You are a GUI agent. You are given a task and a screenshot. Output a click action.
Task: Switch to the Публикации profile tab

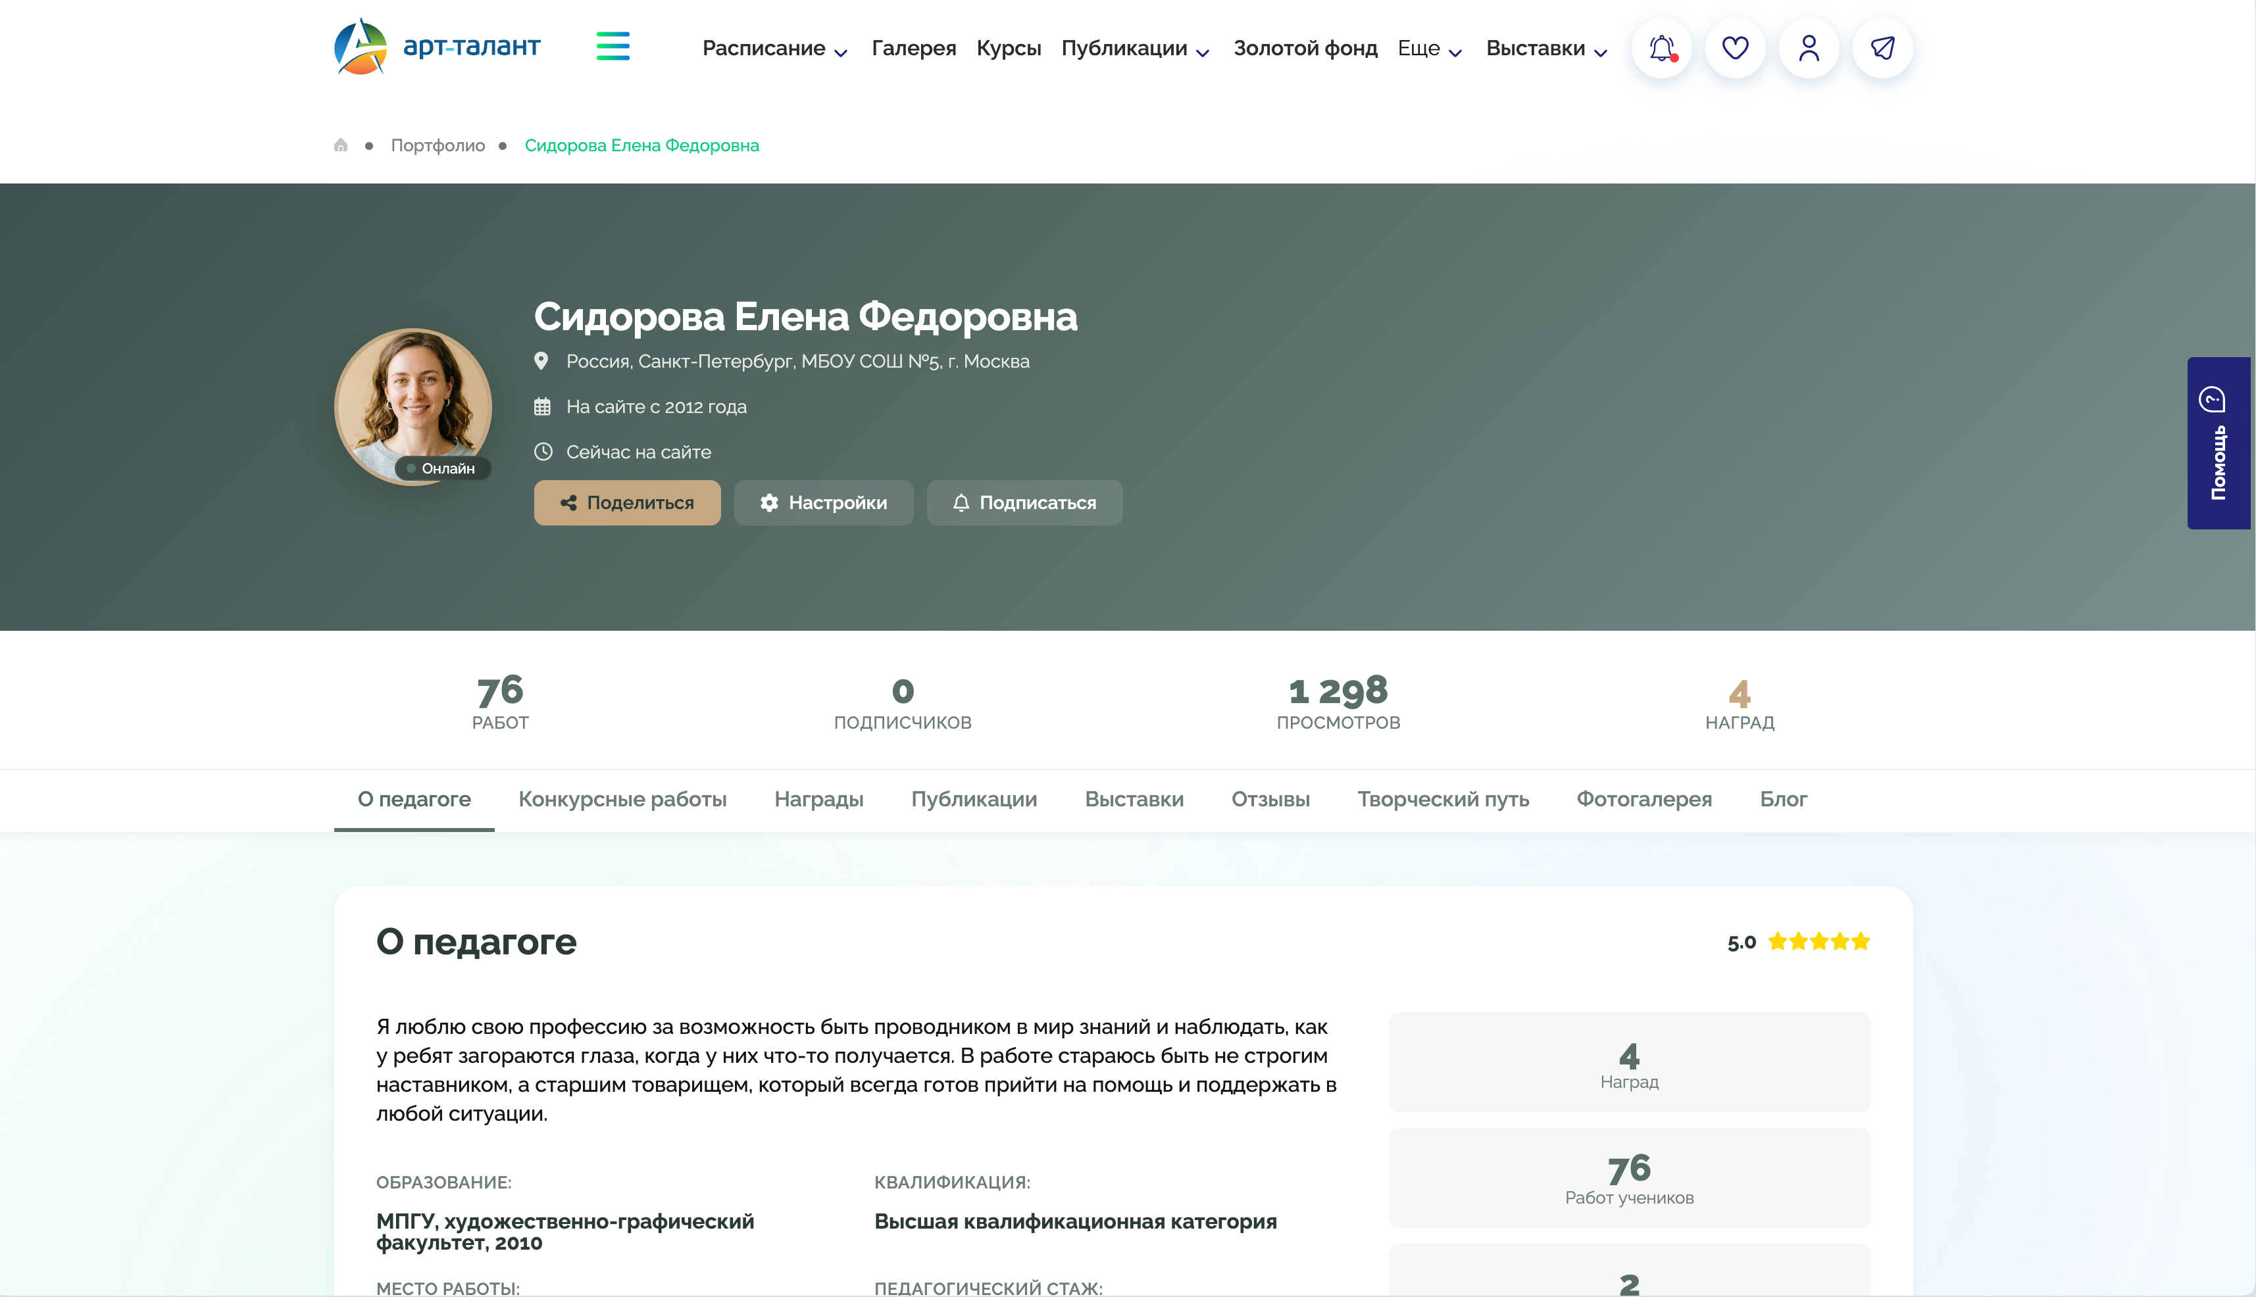[x=974, y=799]
